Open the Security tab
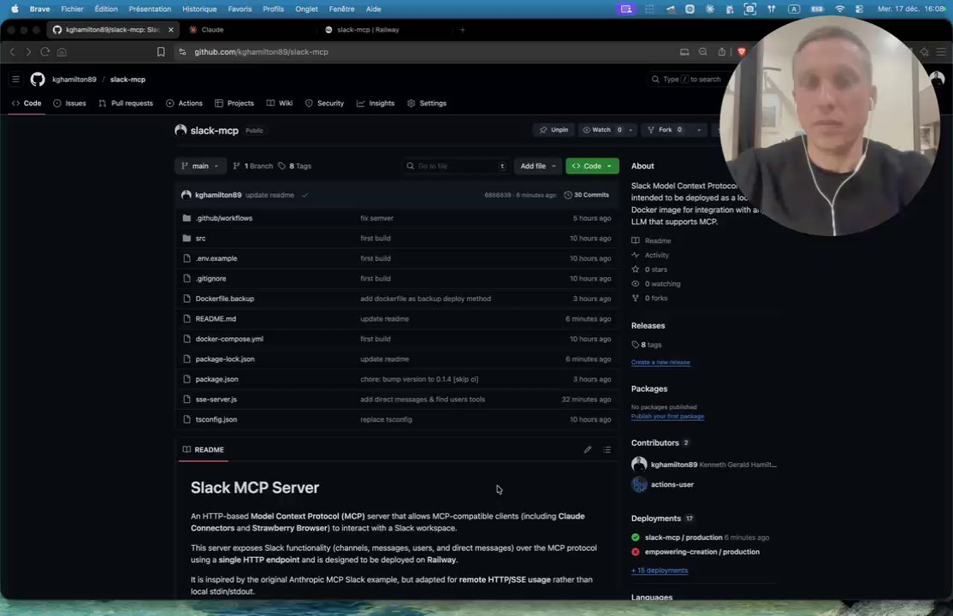The height and width of the screenshot is (616, 953). [x=324, y=104]
